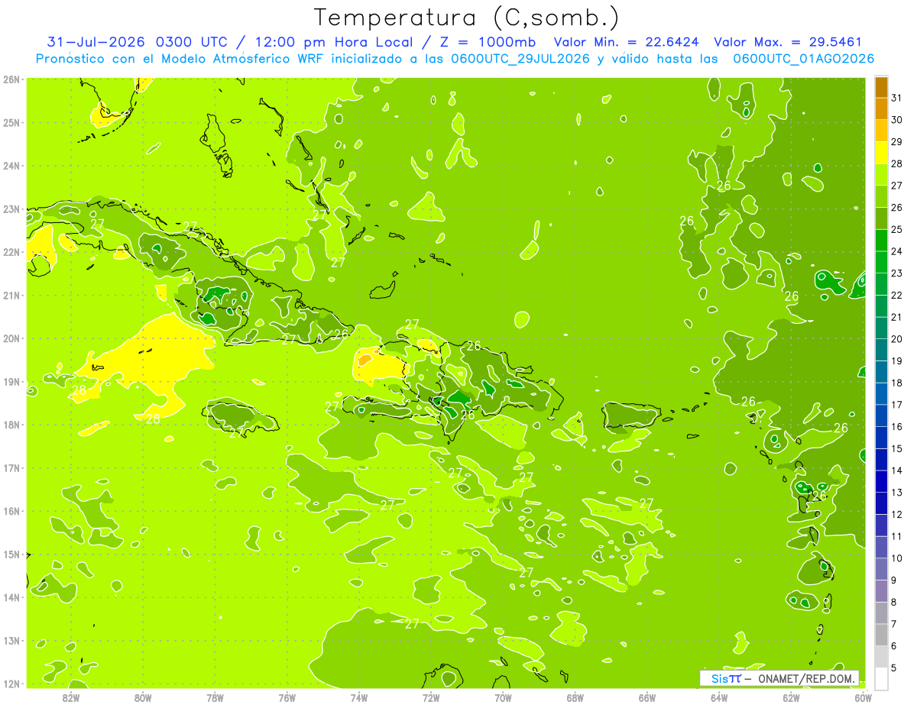Viewport: 917px width, 708px height.
Task: Click the 'Temperatura (C,somb.)' title
Action: (x=467, y=18)
